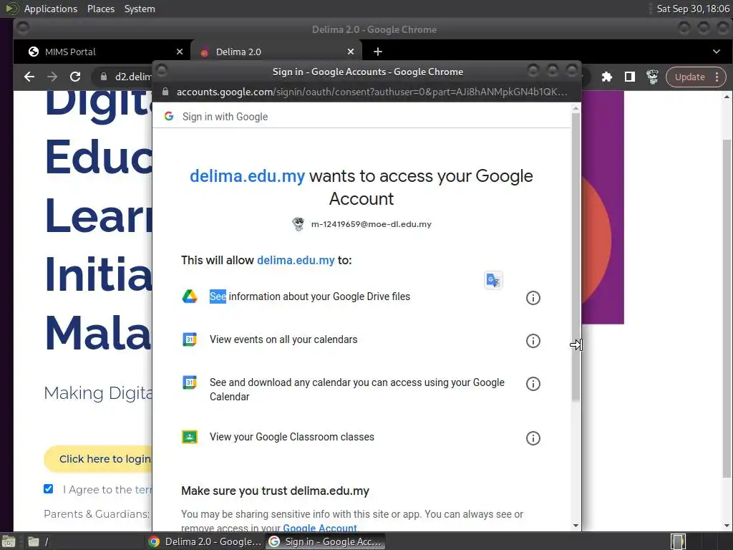Open the Chrome tab search dropdown

[717, 52]
